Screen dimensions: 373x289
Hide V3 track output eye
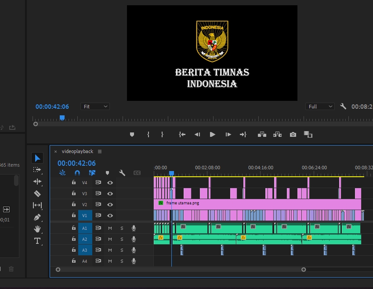point(110,193)
